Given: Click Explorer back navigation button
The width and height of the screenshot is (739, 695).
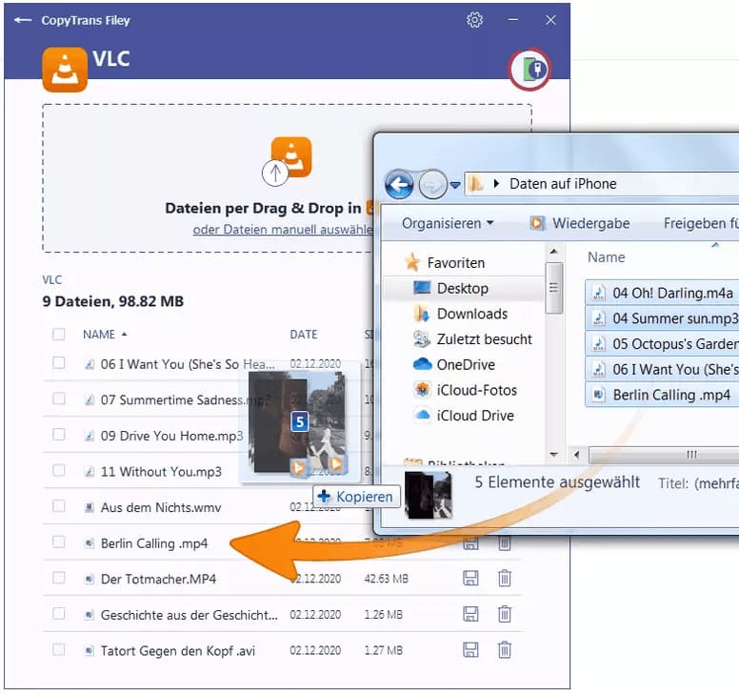Looking at the screenshot, I should pos(399,184).
